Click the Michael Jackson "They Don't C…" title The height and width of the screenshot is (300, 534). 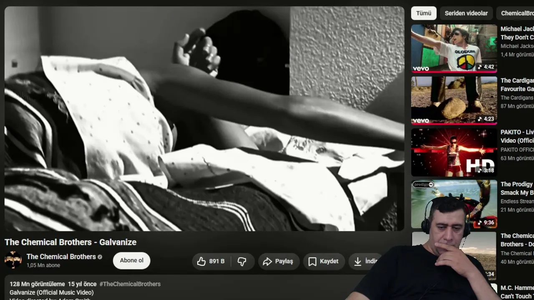[x=517, y=33]
